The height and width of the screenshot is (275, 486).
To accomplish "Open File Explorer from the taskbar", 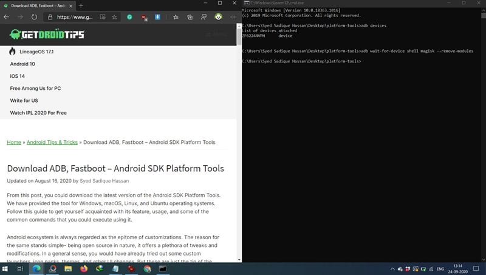I will point(68,269).
